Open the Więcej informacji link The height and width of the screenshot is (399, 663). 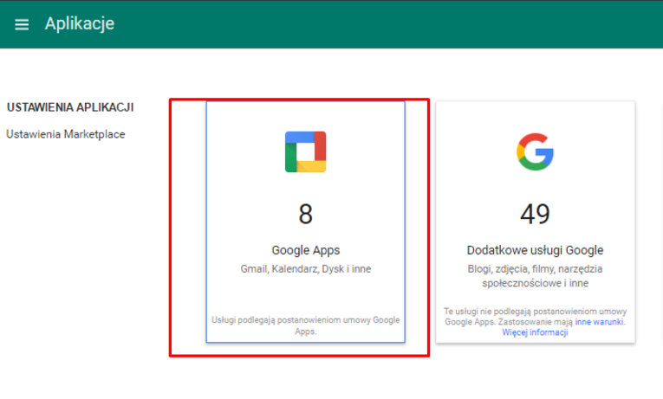[x=535, y=332]
